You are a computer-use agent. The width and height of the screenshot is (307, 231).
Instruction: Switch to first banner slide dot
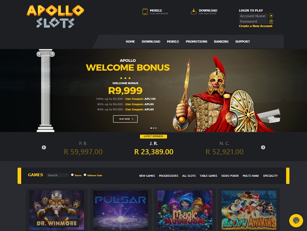[x=151, y=128]
